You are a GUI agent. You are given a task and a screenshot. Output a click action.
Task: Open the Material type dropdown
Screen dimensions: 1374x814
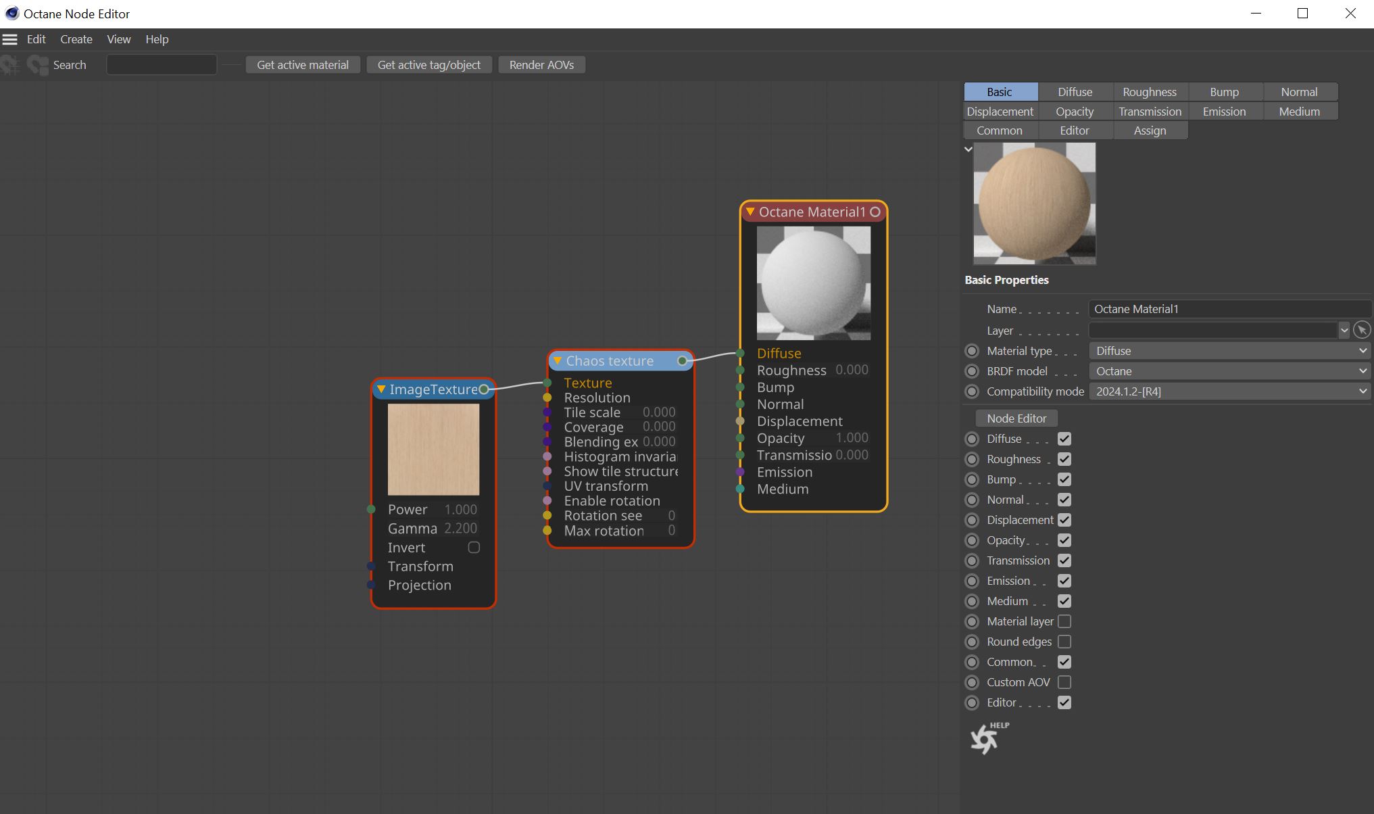click(x=1230, y=351)
